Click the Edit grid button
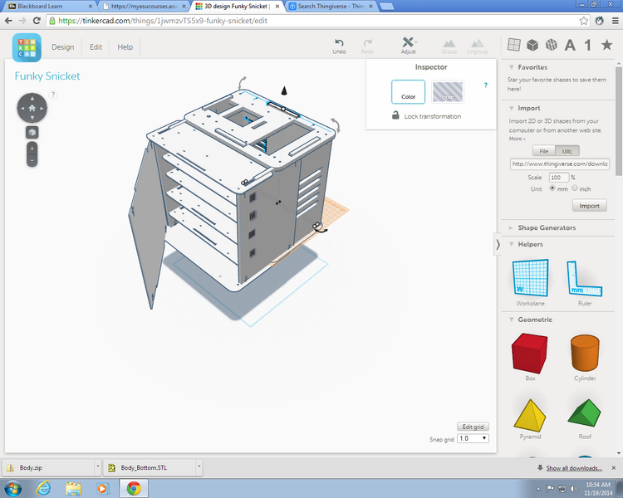 473,427
